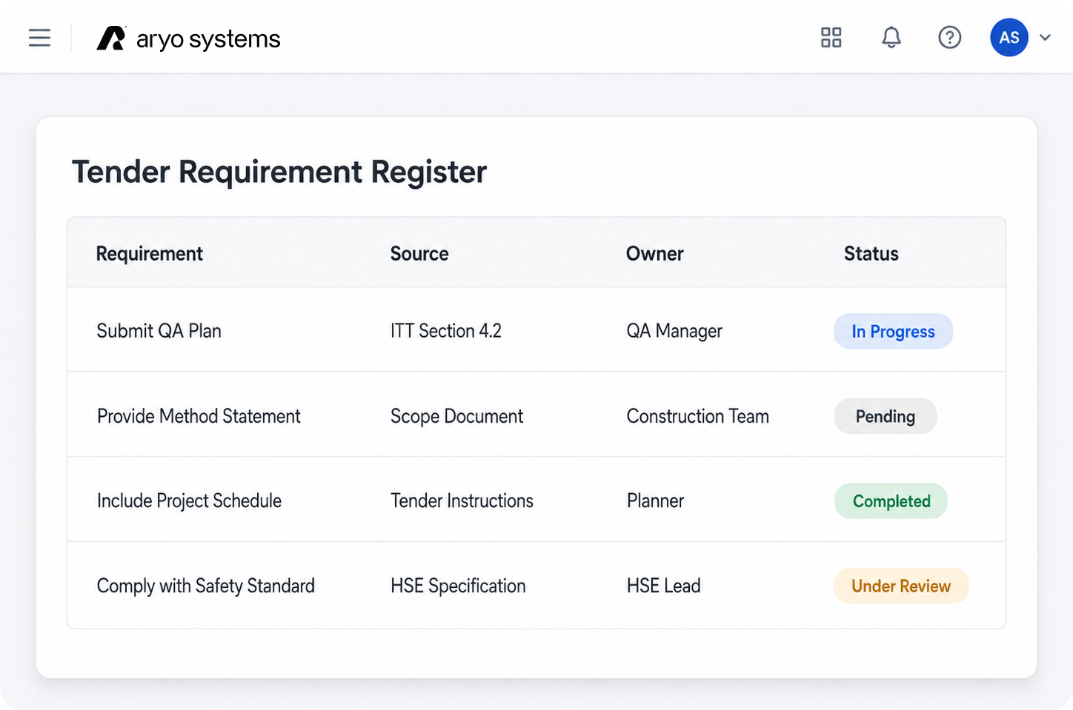Screen dimensions: 1073x710
Task: Select Comply with Safety Standard requirement
Action: click(206, 586)
